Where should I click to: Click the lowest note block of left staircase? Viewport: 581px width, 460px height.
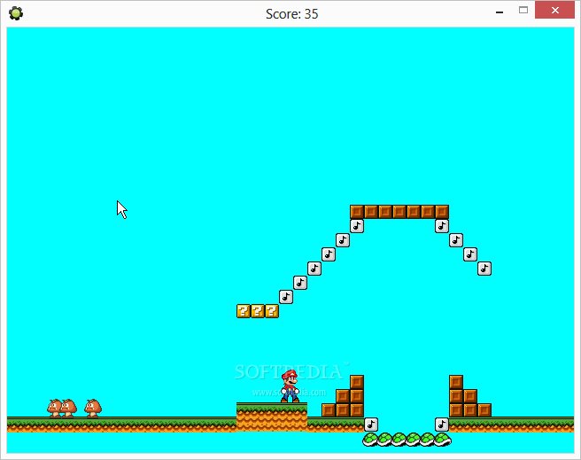click(x=286, y=297)
